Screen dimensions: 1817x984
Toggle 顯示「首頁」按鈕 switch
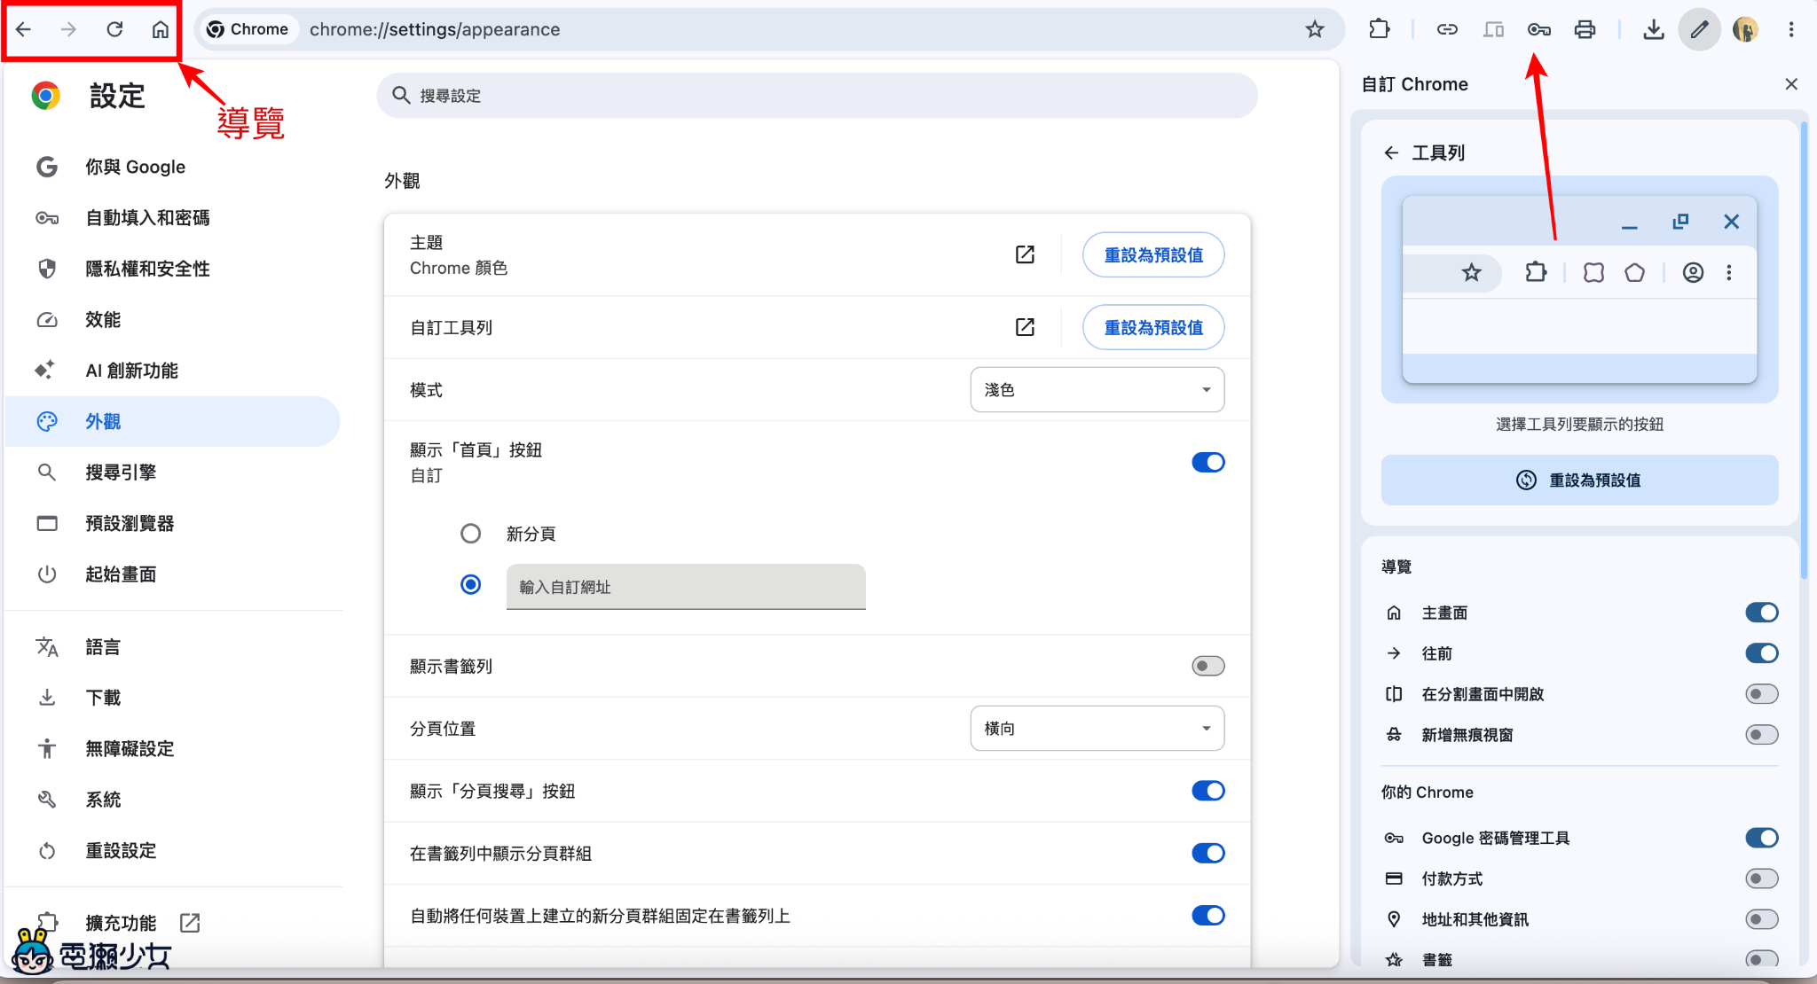tap(1207, 462)
